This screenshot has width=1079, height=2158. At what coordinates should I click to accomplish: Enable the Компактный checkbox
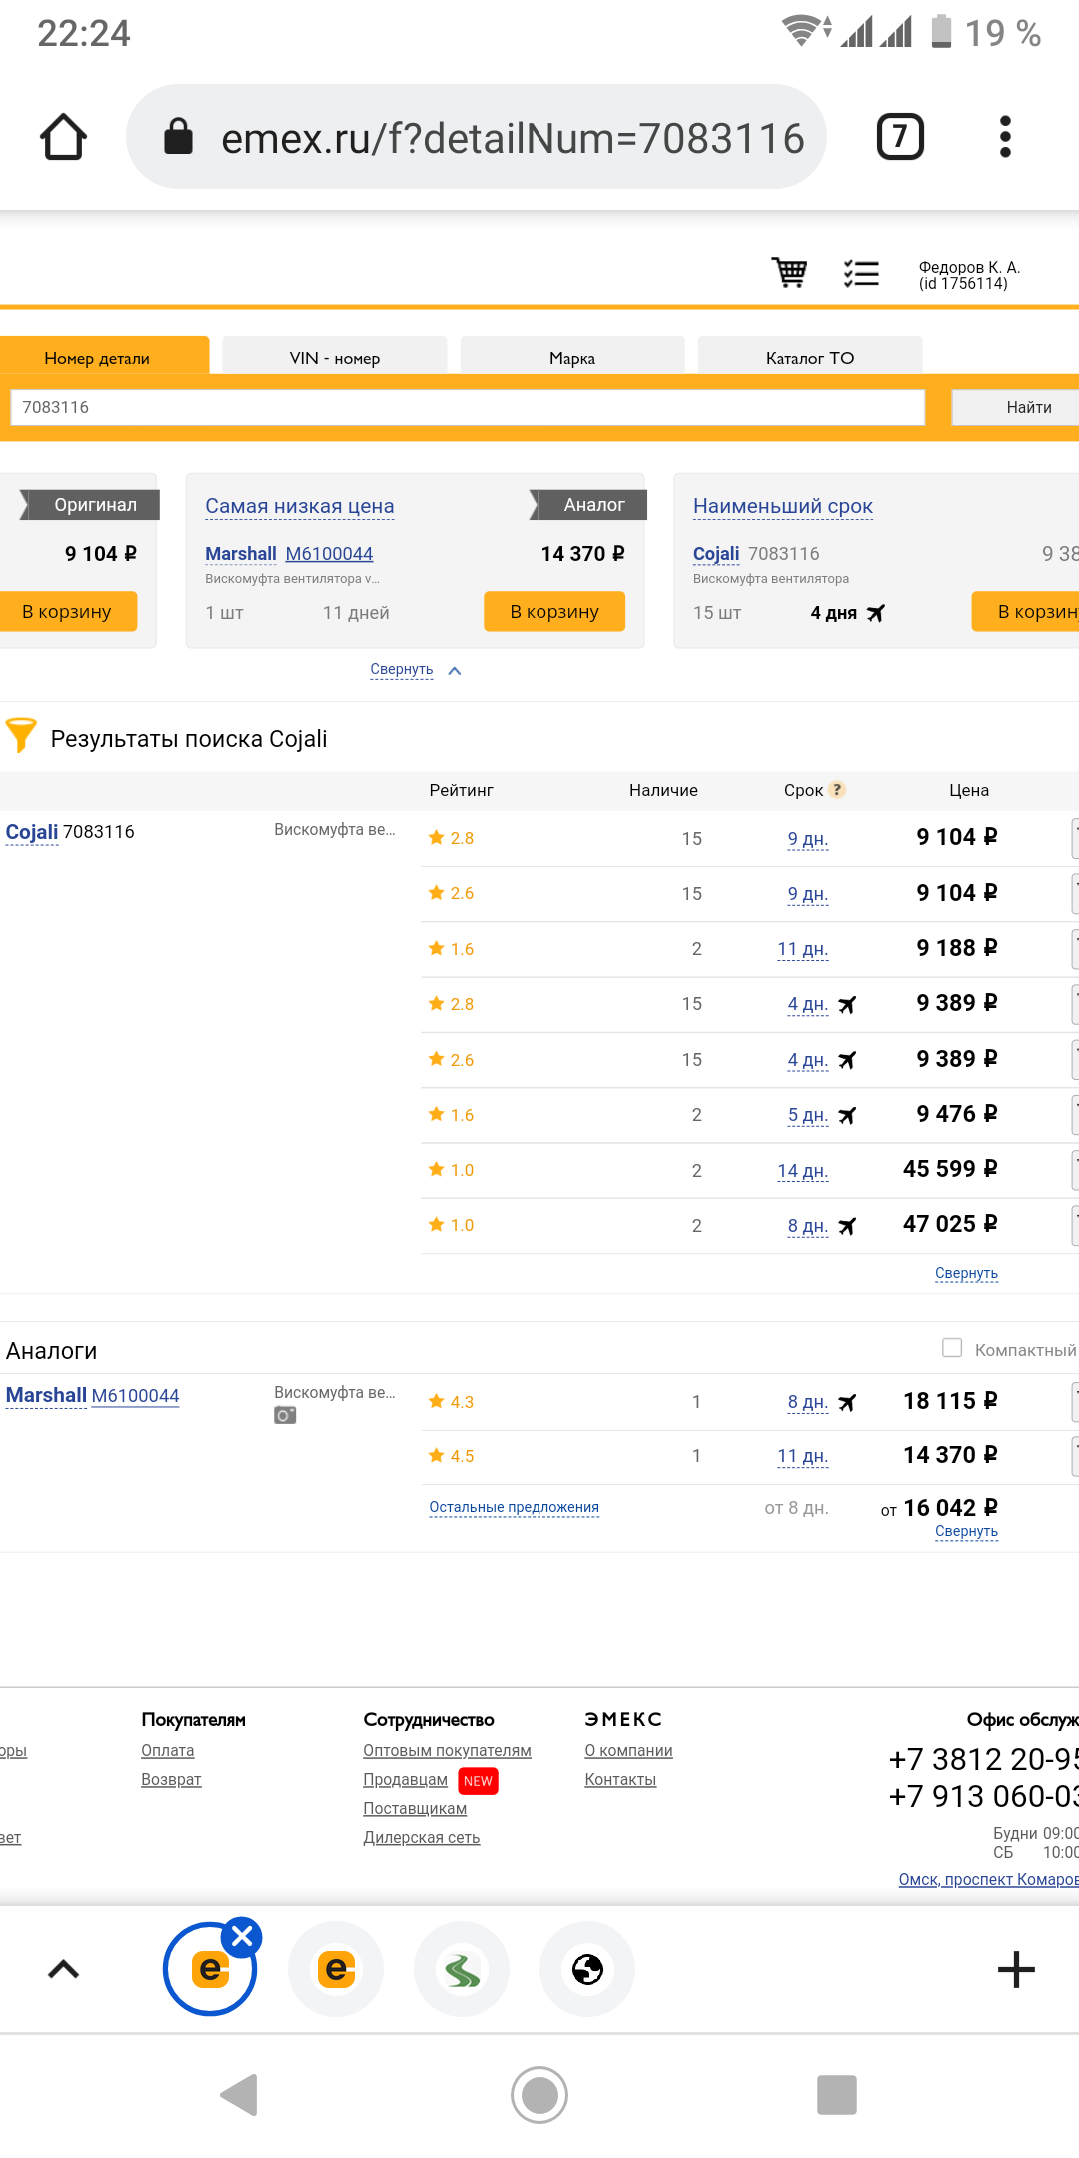click(x=952, y=1348)
